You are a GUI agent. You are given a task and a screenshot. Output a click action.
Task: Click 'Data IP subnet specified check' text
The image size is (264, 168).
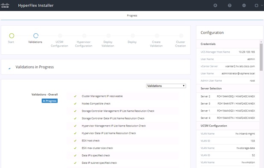tap(99, 163)
